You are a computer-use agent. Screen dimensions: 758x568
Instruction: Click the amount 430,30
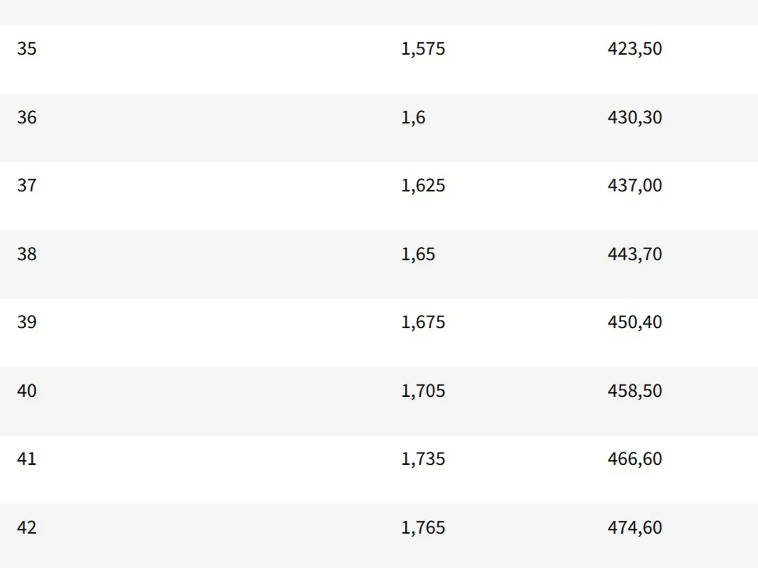(634, 118)
